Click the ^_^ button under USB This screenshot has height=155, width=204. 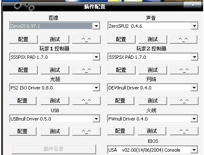coord(86,131)
